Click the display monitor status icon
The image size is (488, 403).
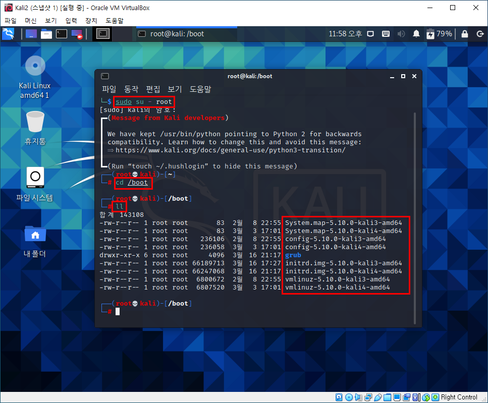point(397,397)
